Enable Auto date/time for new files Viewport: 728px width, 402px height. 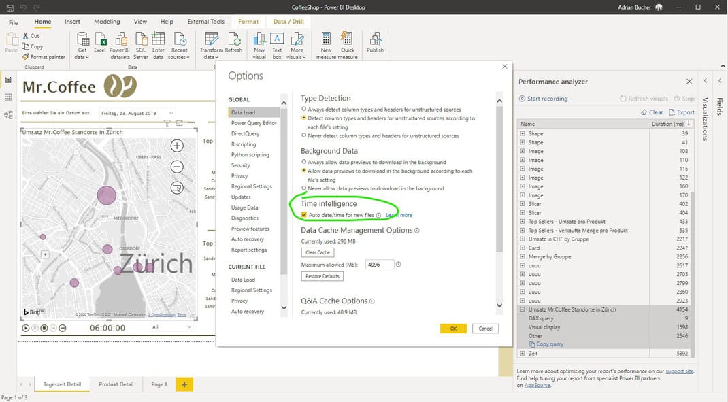click(x=303, y=214)
